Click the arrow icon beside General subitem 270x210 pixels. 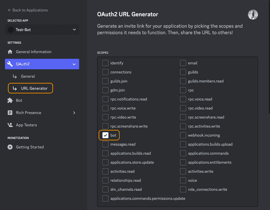[15, 76]
